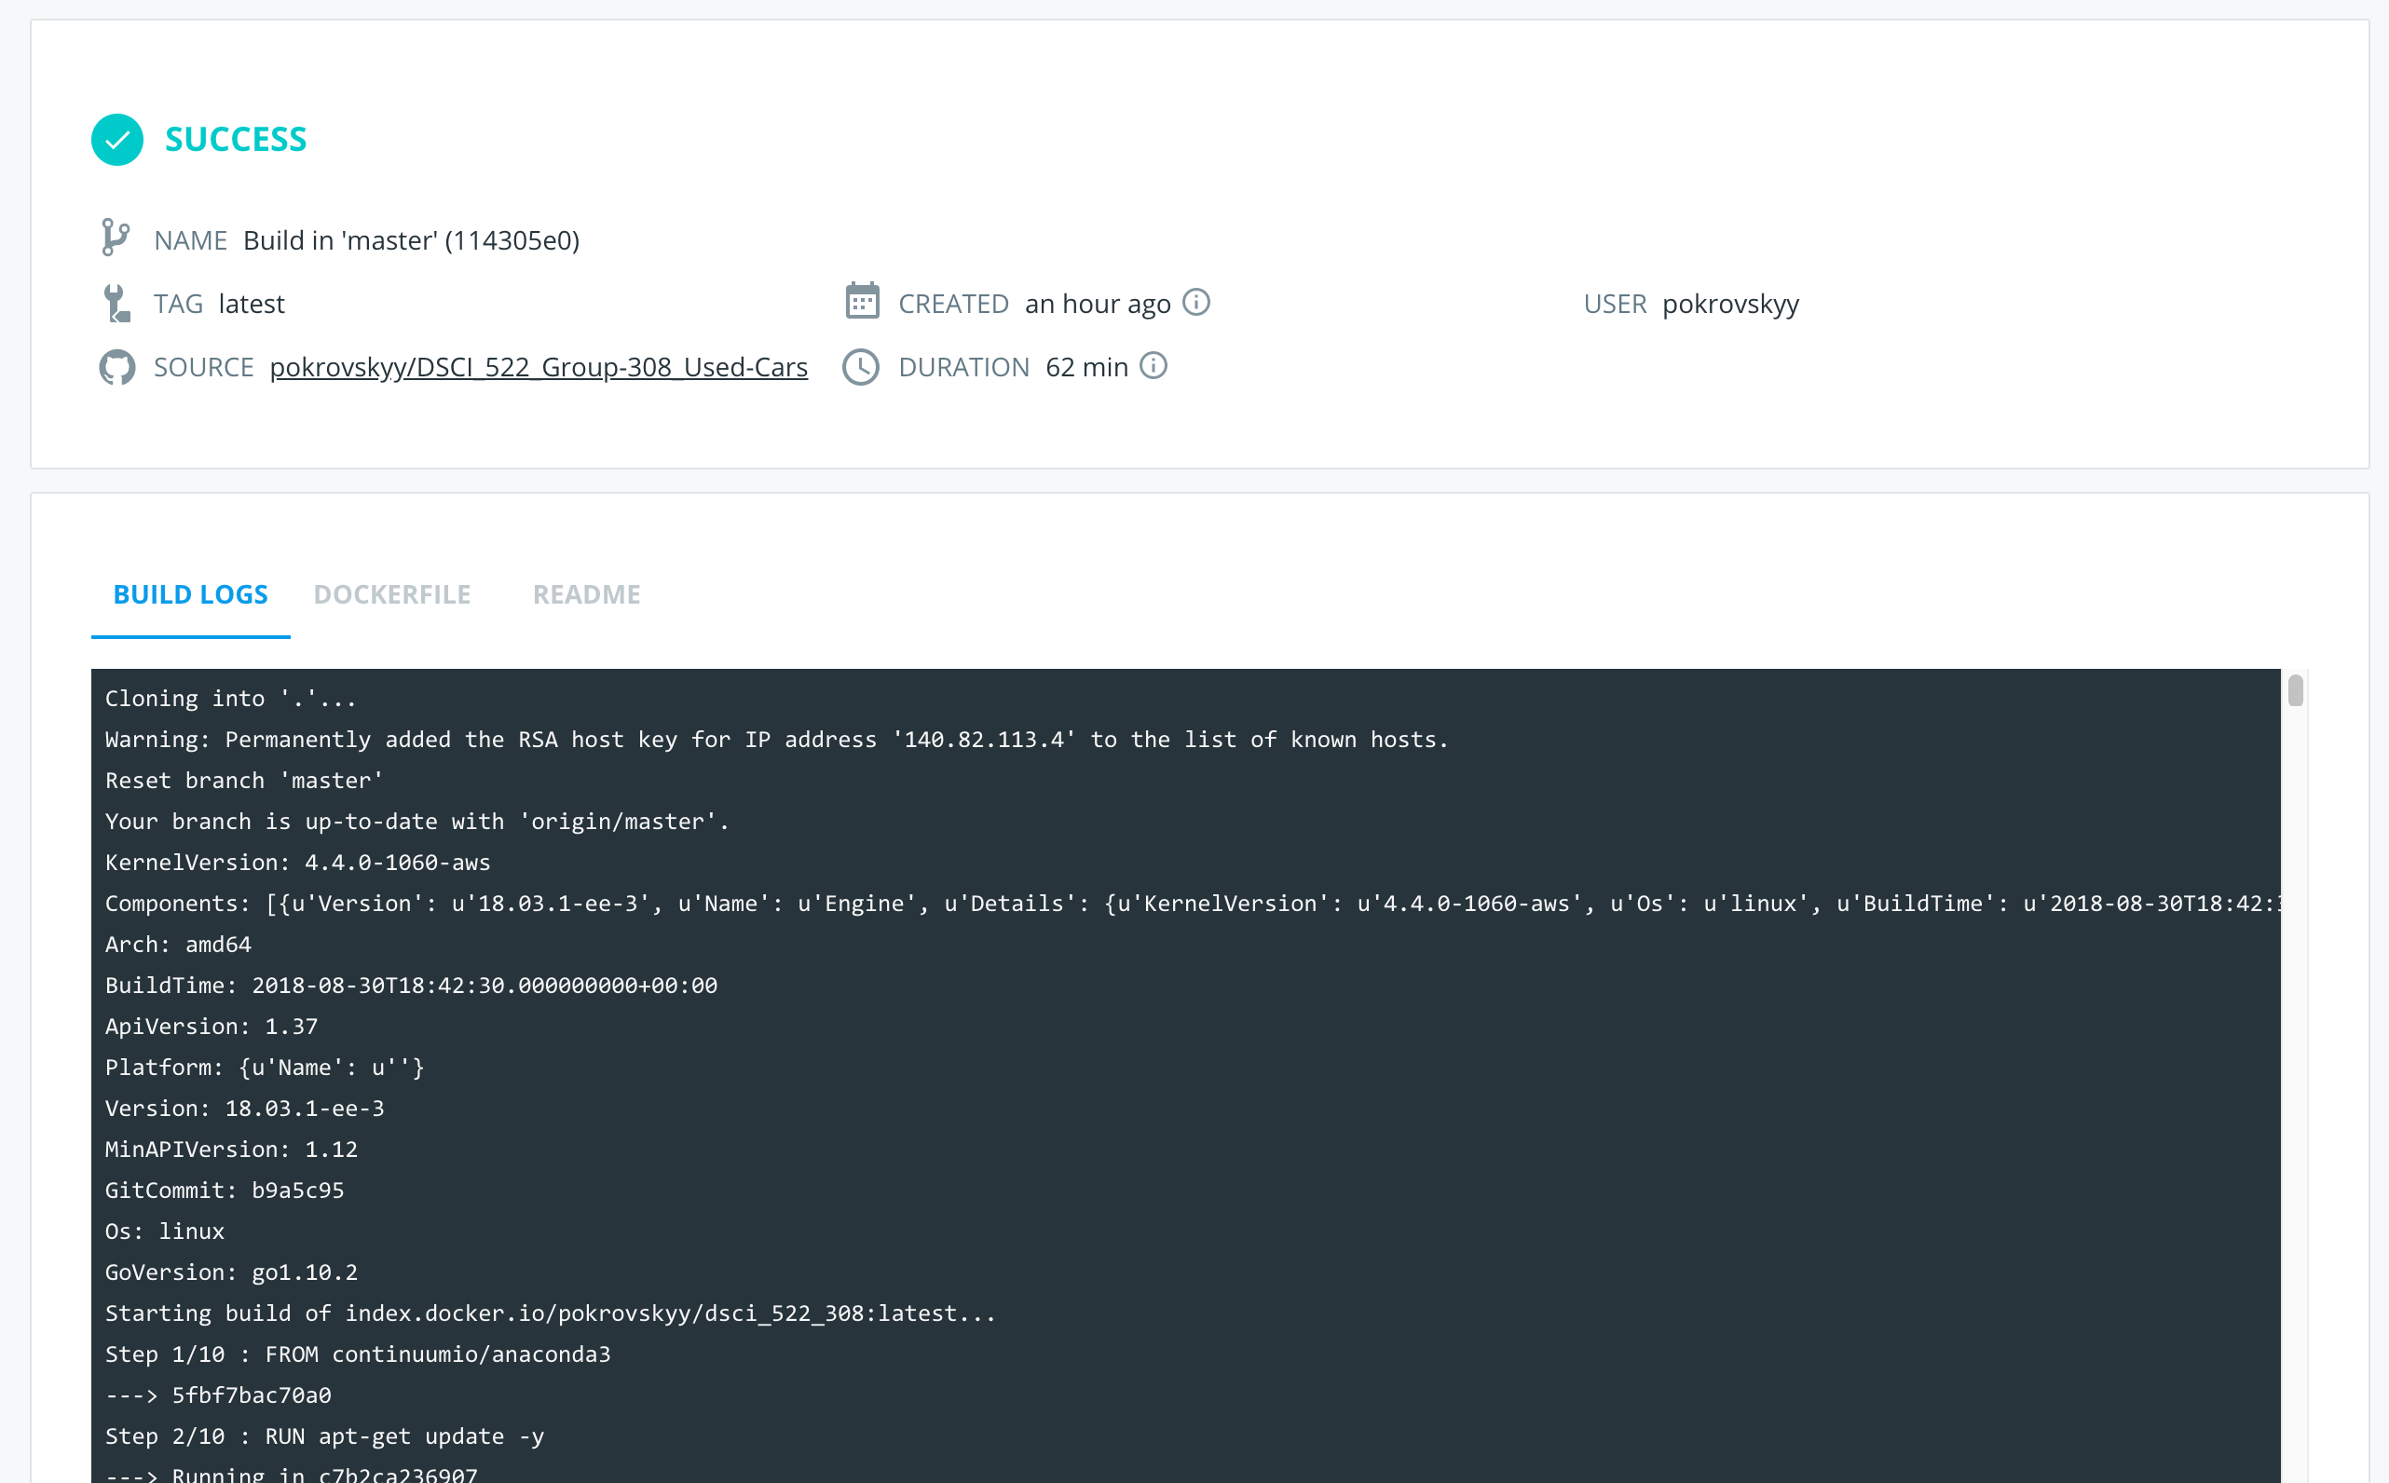Click the 'Cloning into' first log line

point(230,699)
